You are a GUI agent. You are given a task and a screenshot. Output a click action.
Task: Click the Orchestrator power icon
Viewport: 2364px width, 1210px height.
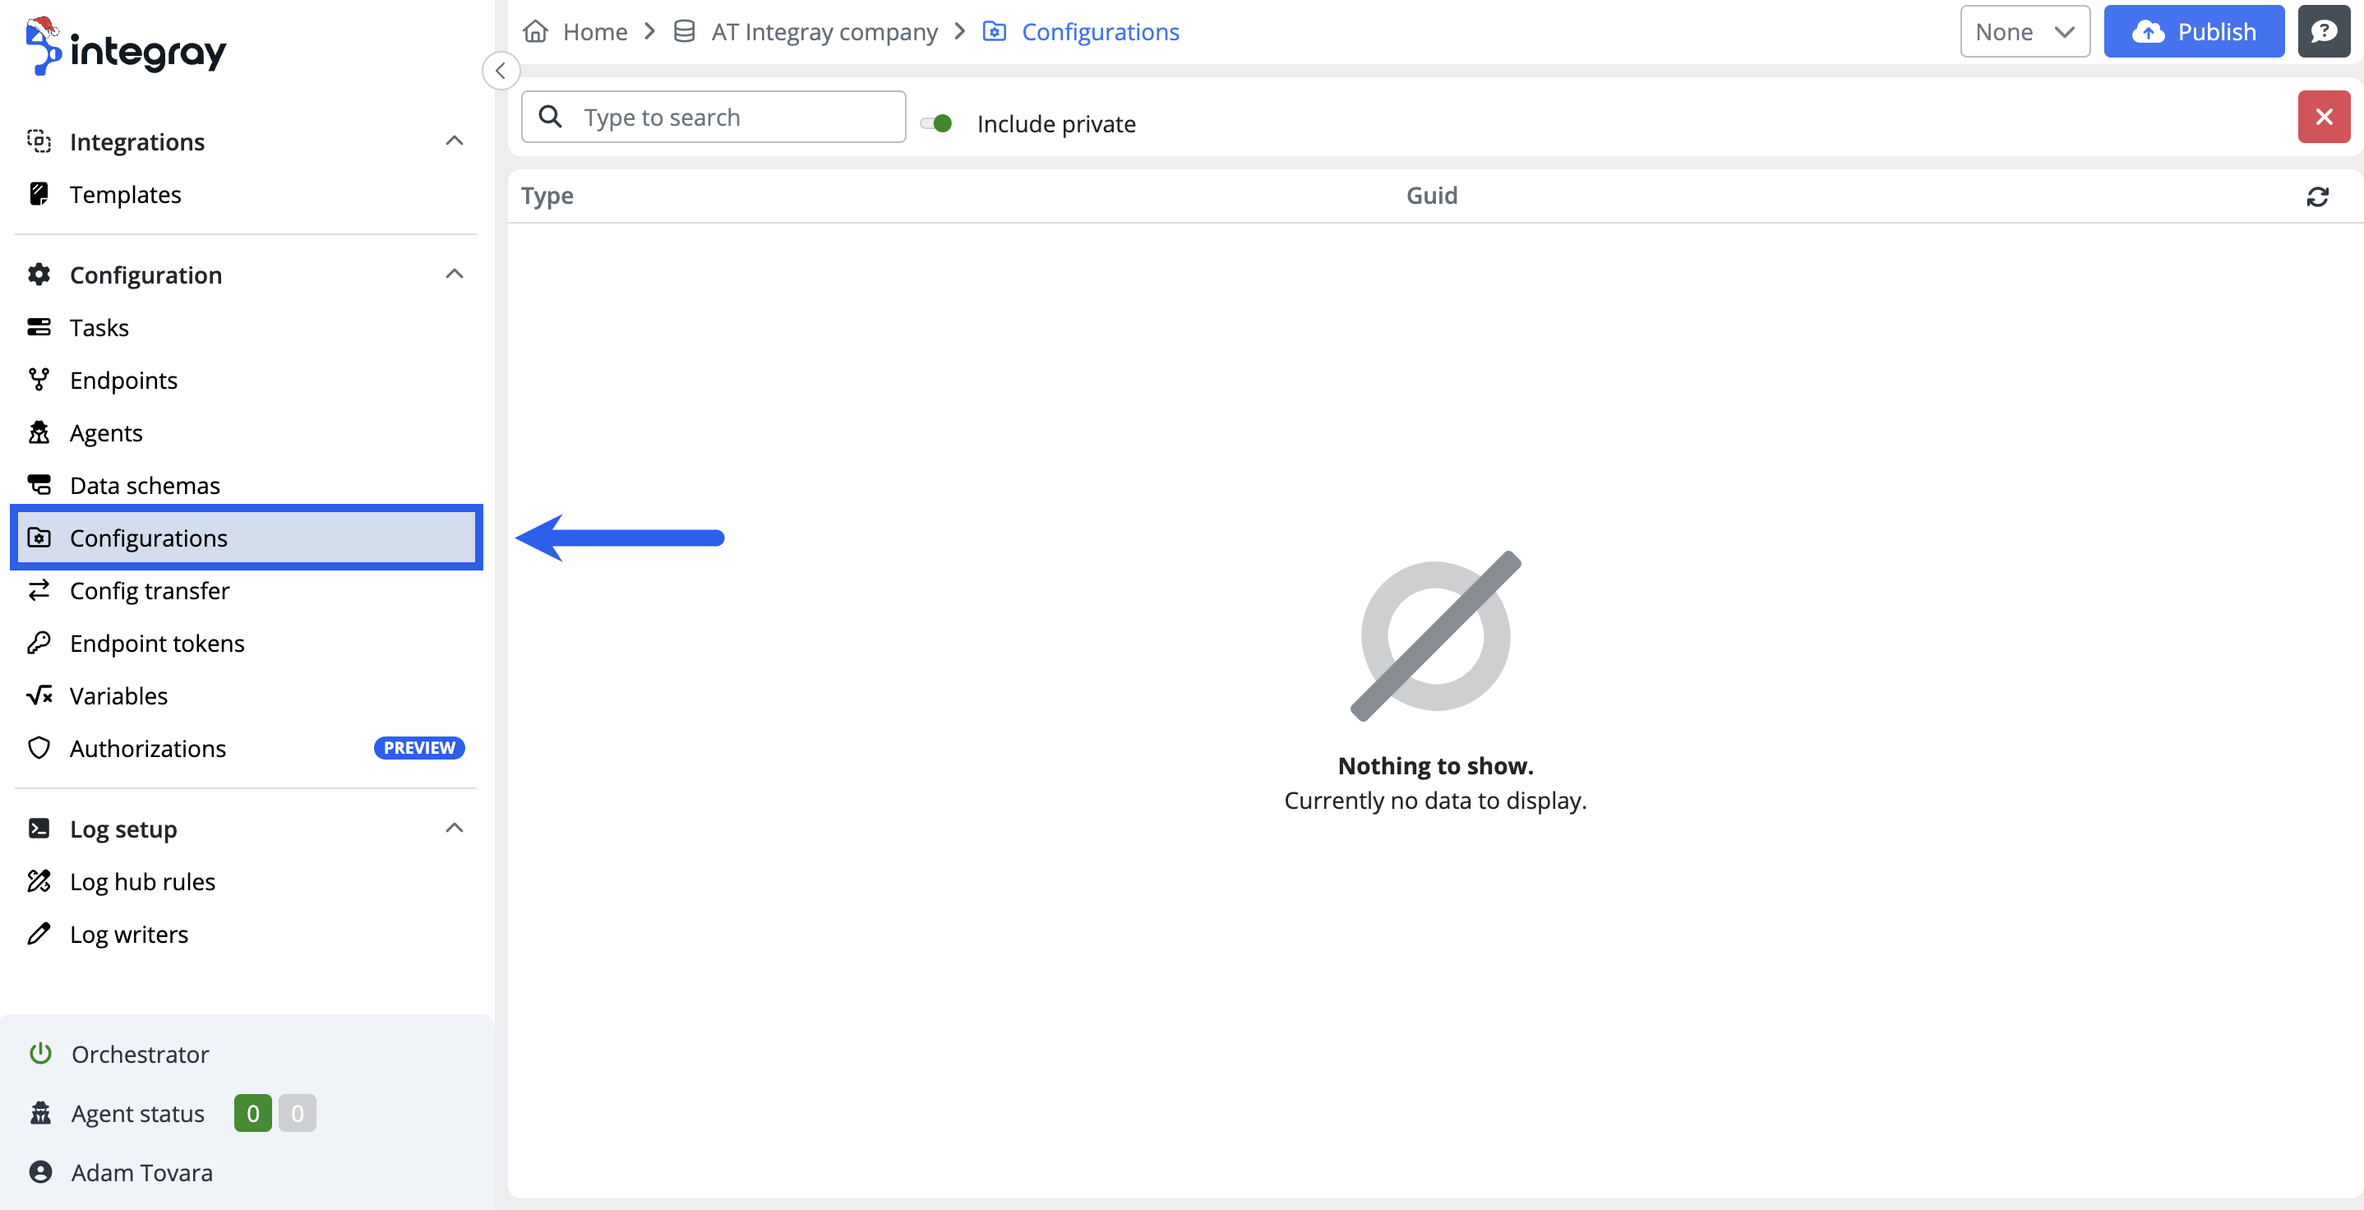pyautogui.click(x=40, y=1053)
